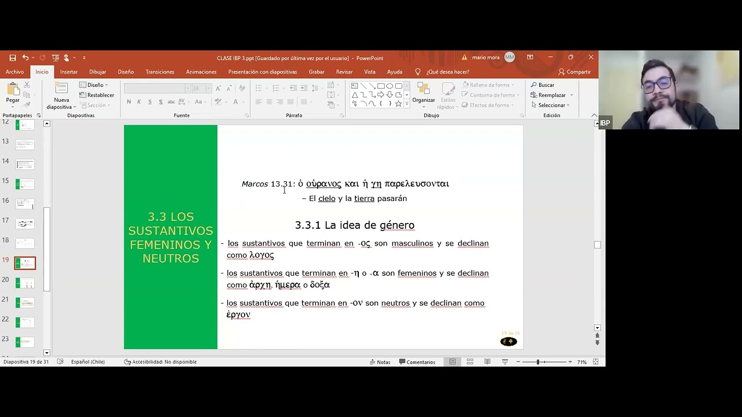Toggle touch/mouse mode in quick access toolbar
The width and height of the screenshot is (742, 417).
(x=67, y=58)
